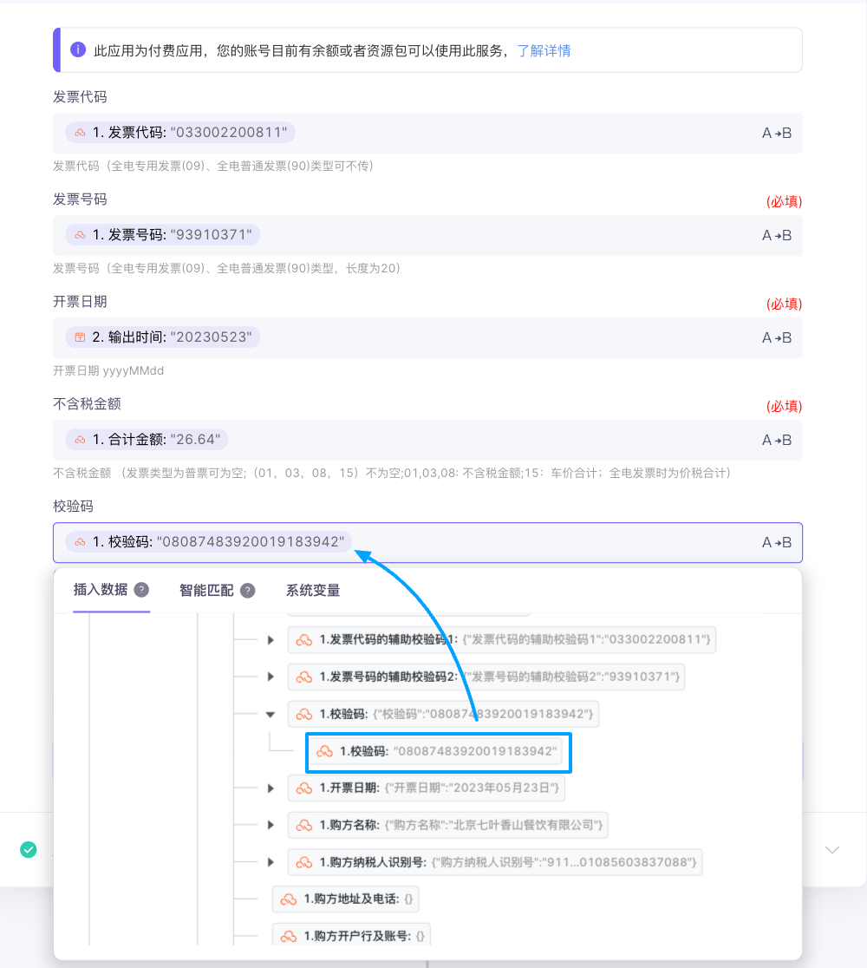Open the 了解详情 link

coord(544,50)
